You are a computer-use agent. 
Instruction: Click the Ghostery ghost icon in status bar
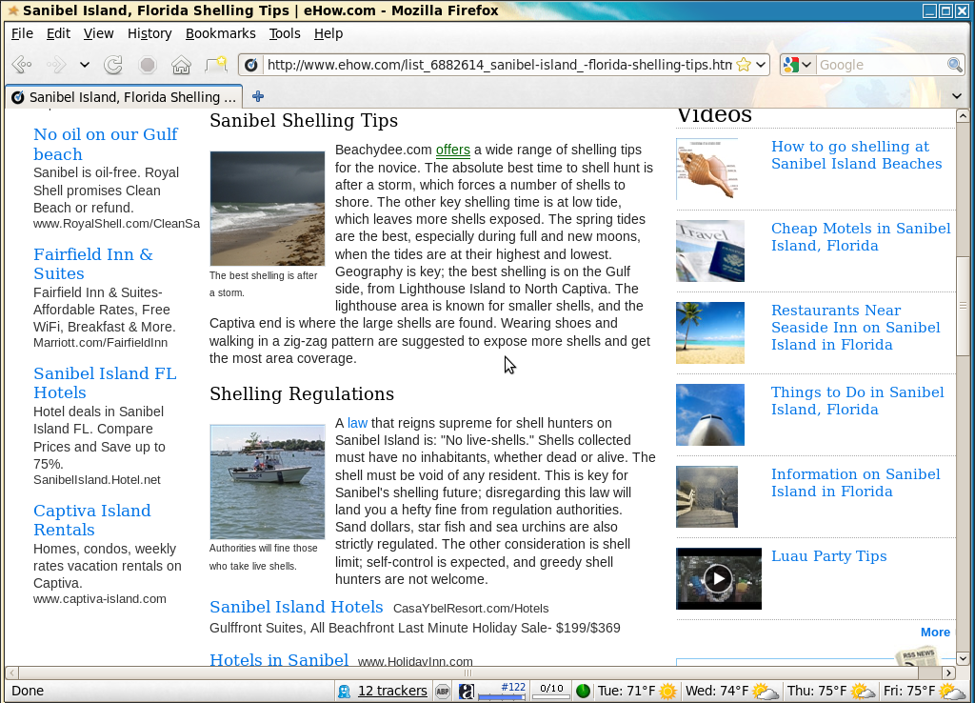click(344, 692)
